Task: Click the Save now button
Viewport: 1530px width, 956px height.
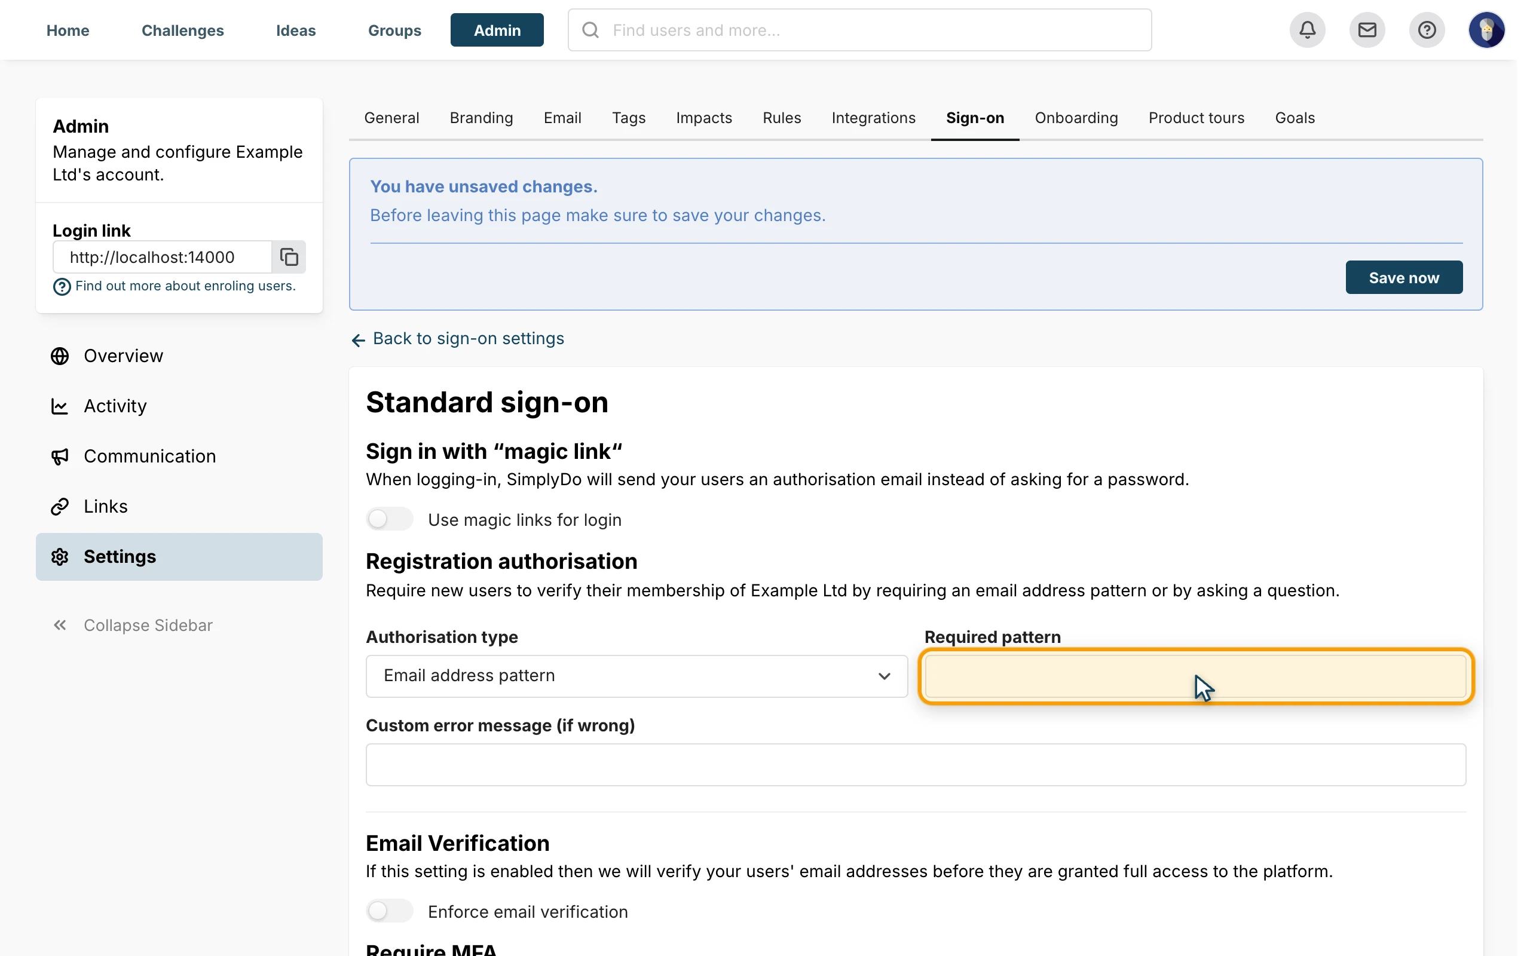Action: 1403,278
